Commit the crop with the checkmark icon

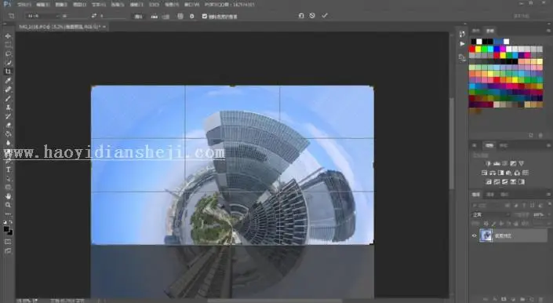tap(325, 16)
